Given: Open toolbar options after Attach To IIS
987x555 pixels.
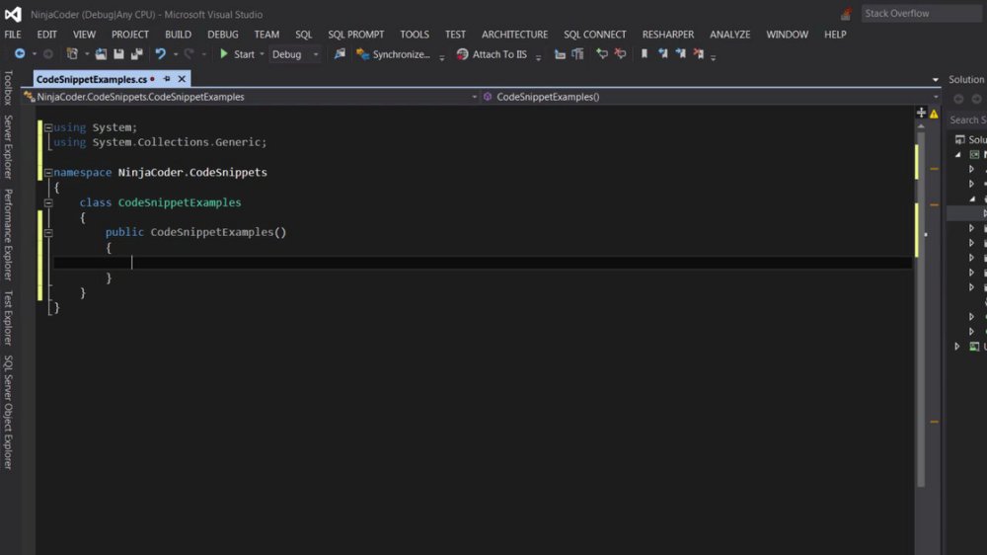Looking at the screenshot, I should tap(538, 56).
